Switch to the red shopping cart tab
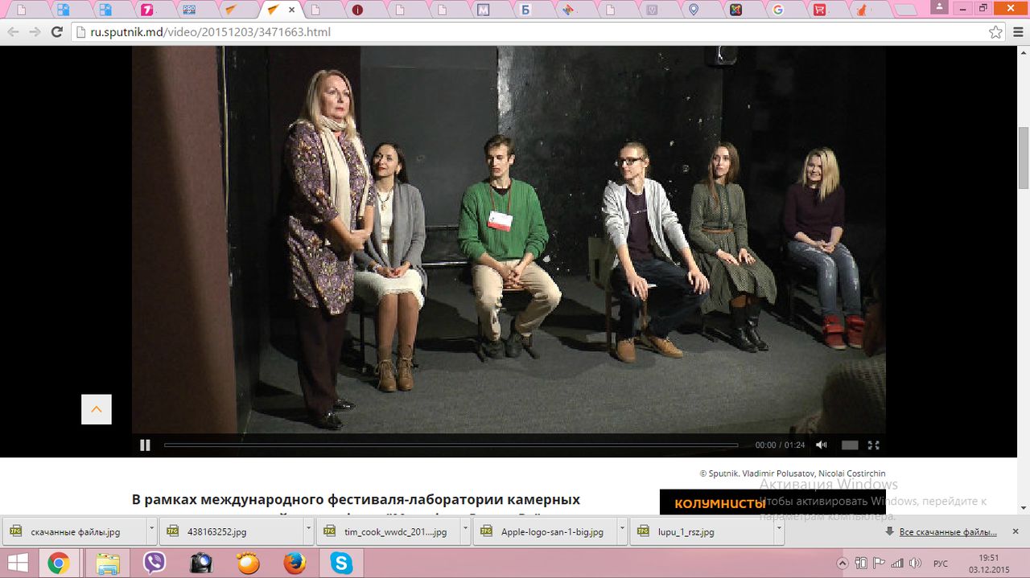The image size is (1030, 578). (x=819, y=10)
